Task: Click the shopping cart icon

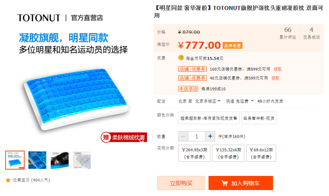Action: (x=225, y=183)
